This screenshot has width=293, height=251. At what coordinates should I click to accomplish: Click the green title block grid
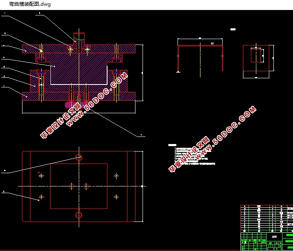coord(267,241)
